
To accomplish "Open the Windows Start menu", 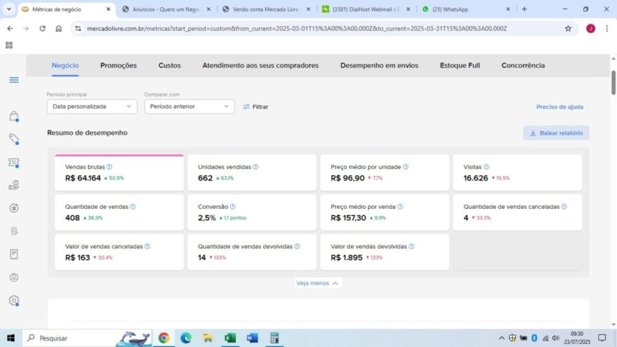I will (x=11, y=338).
